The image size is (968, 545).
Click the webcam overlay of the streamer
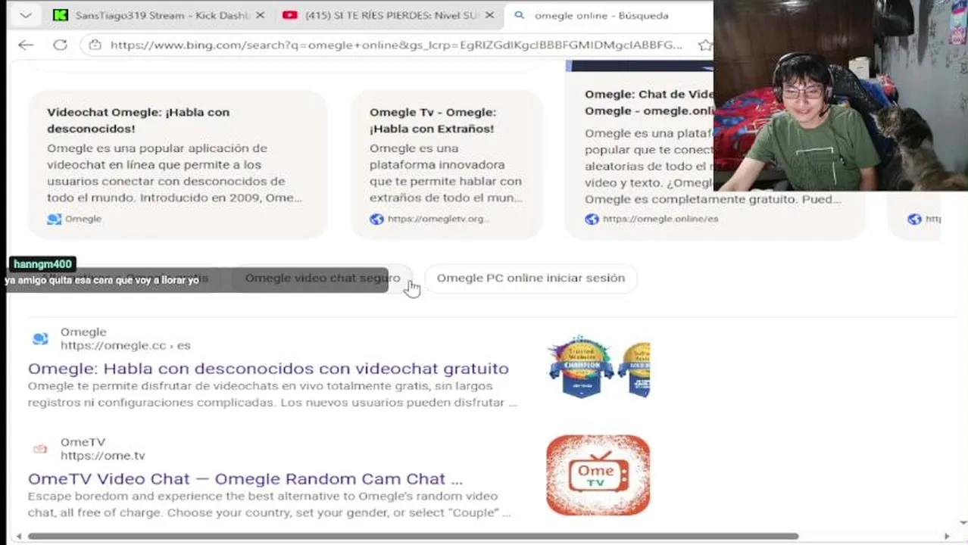coord(841,95)
